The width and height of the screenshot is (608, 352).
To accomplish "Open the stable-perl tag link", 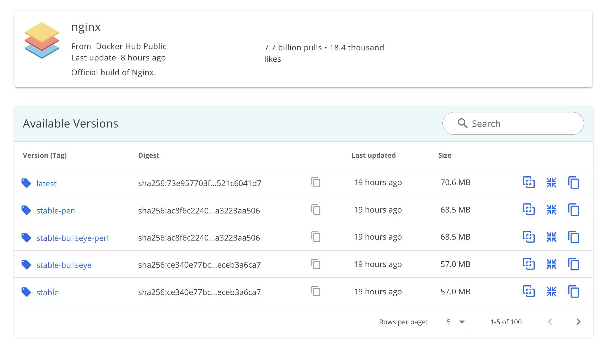I will click(56, 211).
